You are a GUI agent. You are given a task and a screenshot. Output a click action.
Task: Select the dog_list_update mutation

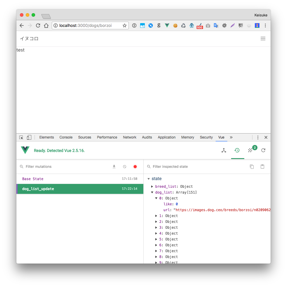pos(80,189)
